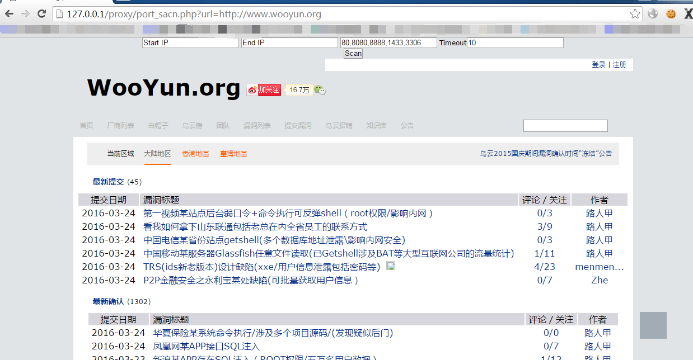Screen dimensions: 693x360
Task: Go to 首页 in the navigation
Action: click(x=86, y=126)
